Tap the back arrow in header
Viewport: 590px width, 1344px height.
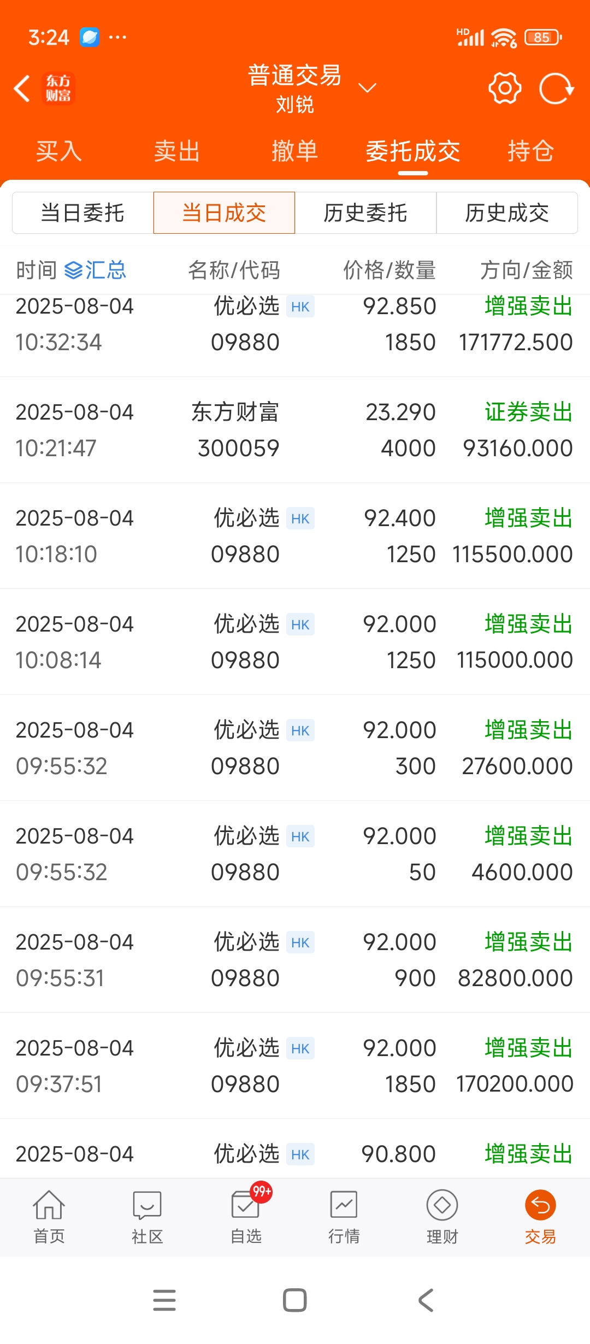(22, 89)
